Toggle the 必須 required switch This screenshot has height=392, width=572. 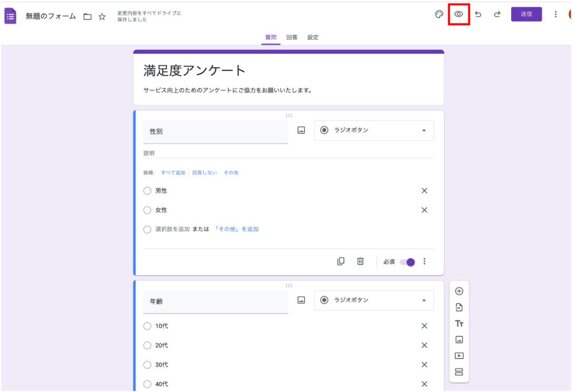point(407,262)
